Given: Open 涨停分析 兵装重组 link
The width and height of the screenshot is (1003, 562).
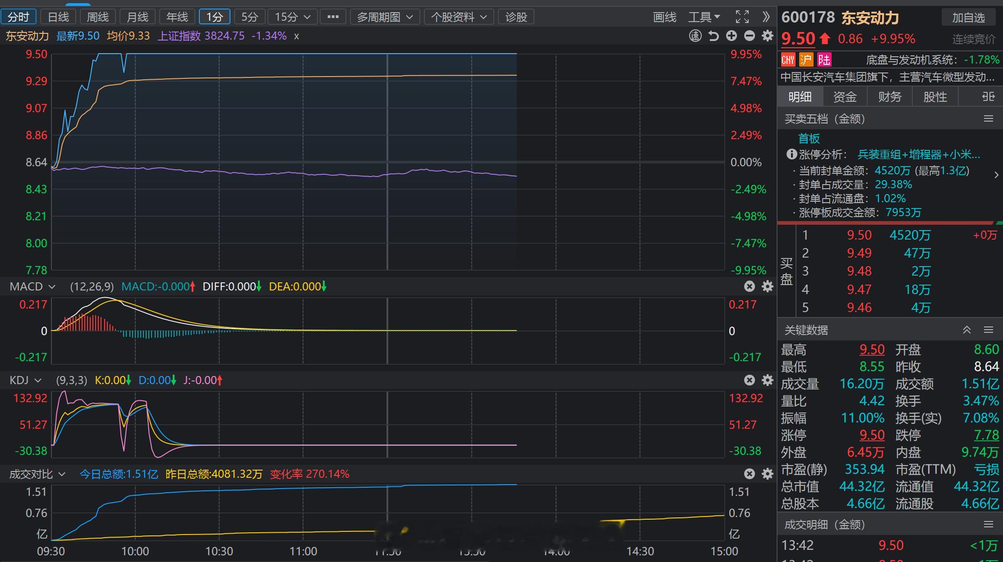Looking at the screenshot, I should pos(919,154).
